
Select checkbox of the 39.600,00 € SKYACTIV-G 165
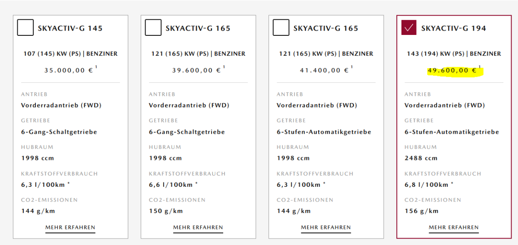(x=153, y=27)
